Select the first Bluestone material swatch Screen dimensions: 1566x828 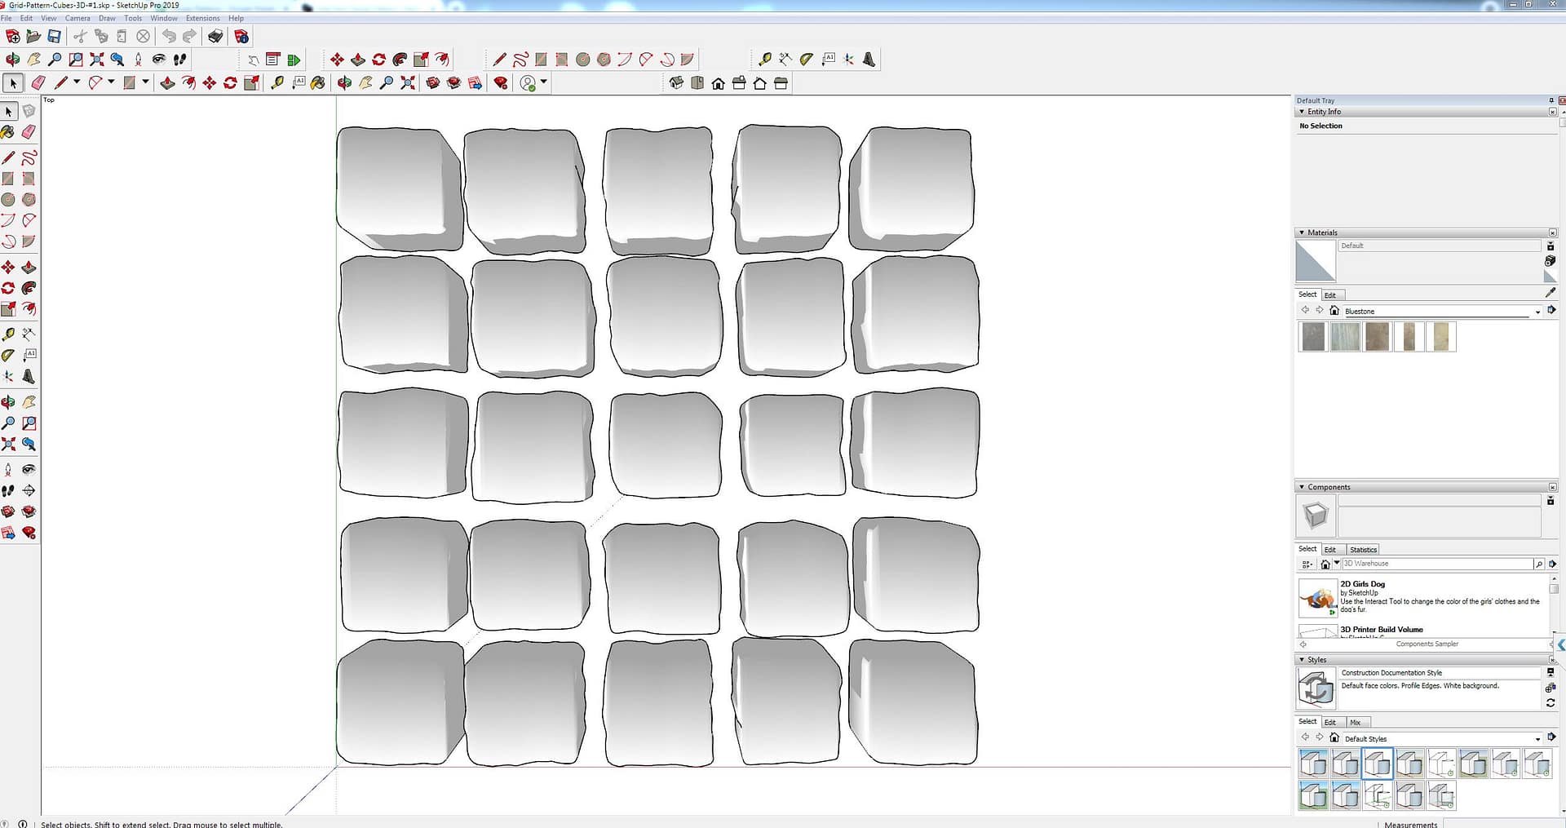[1313, 337]
